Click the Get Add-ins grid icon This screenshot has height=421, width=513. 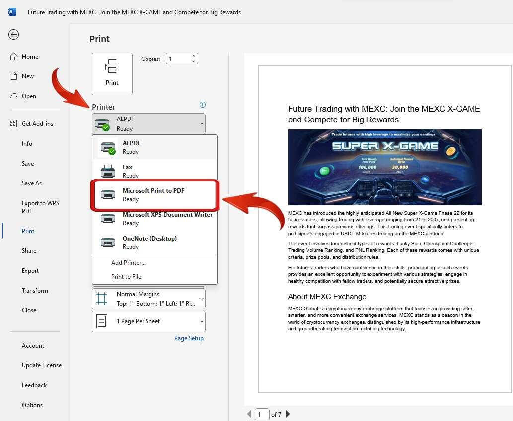click(13, 123)
